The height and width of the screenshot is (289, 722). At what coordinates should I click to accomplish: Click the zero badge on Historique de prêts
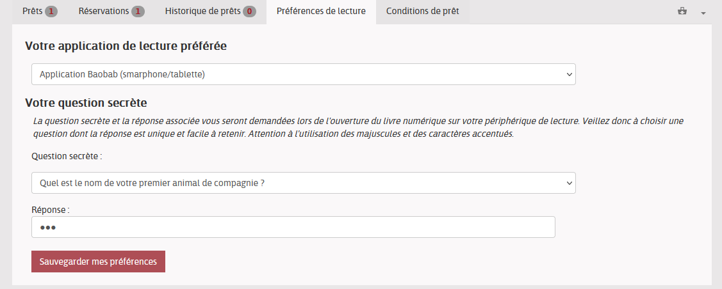tap(249, 12)
